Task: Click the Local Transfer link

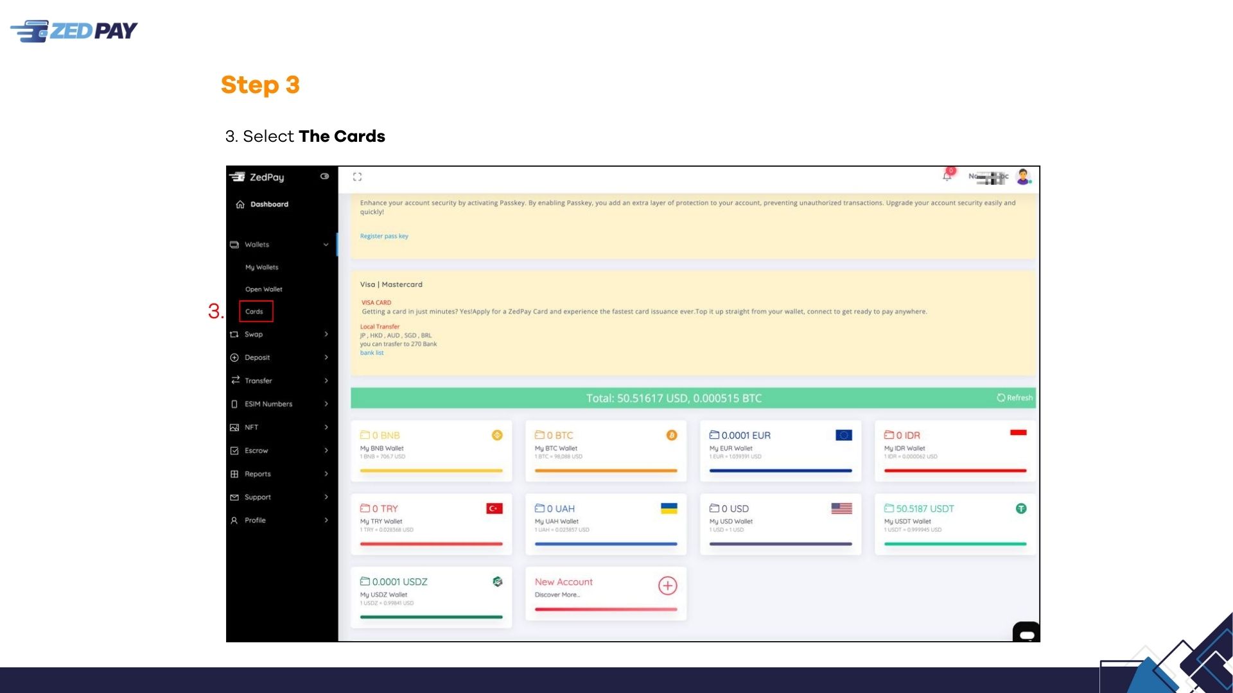Action: [x=380, y=327]
